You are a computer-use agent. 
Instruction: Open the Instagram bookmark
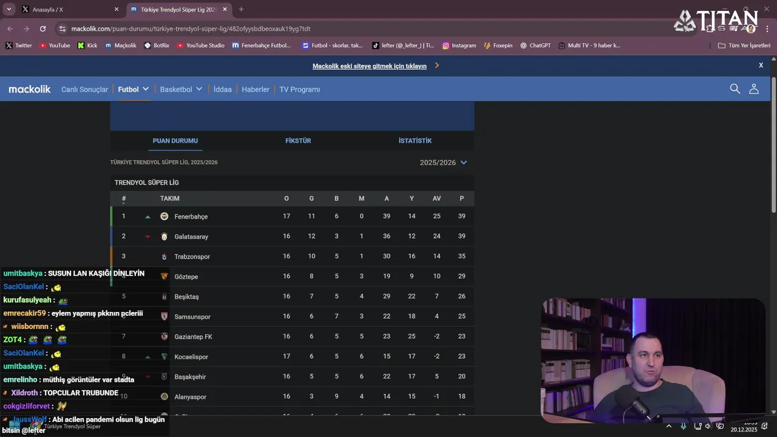click(459, 46)
